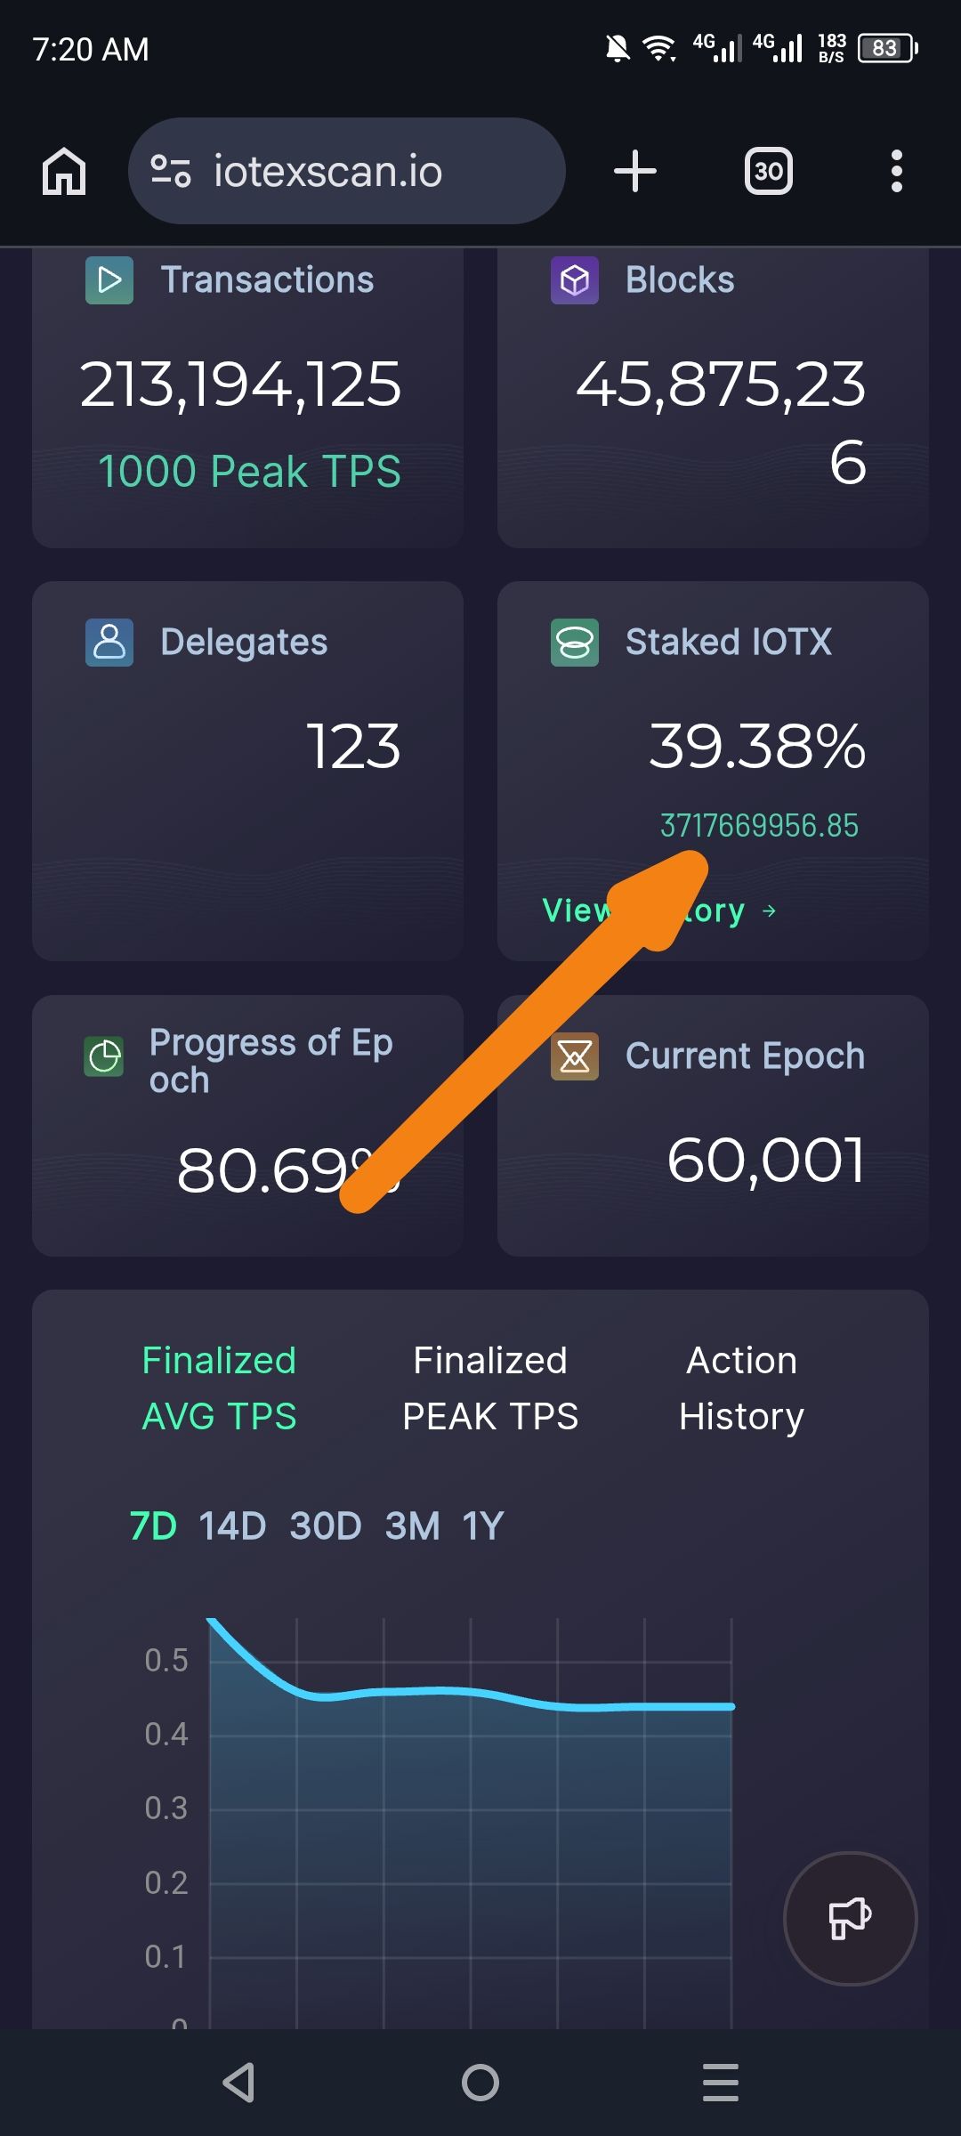Tap the Delegates person icon
961x2136 pixels.
point(109,643)
